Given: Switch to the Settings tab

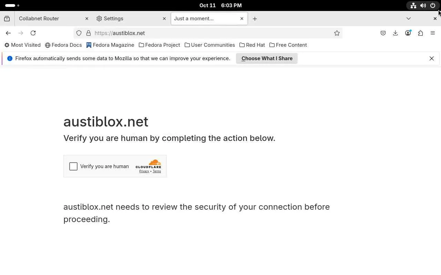Looking at the screenshot, I should click(x=127, y=19).
